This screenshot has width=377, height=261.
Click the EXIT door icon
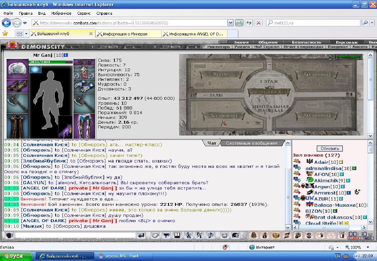342,235
